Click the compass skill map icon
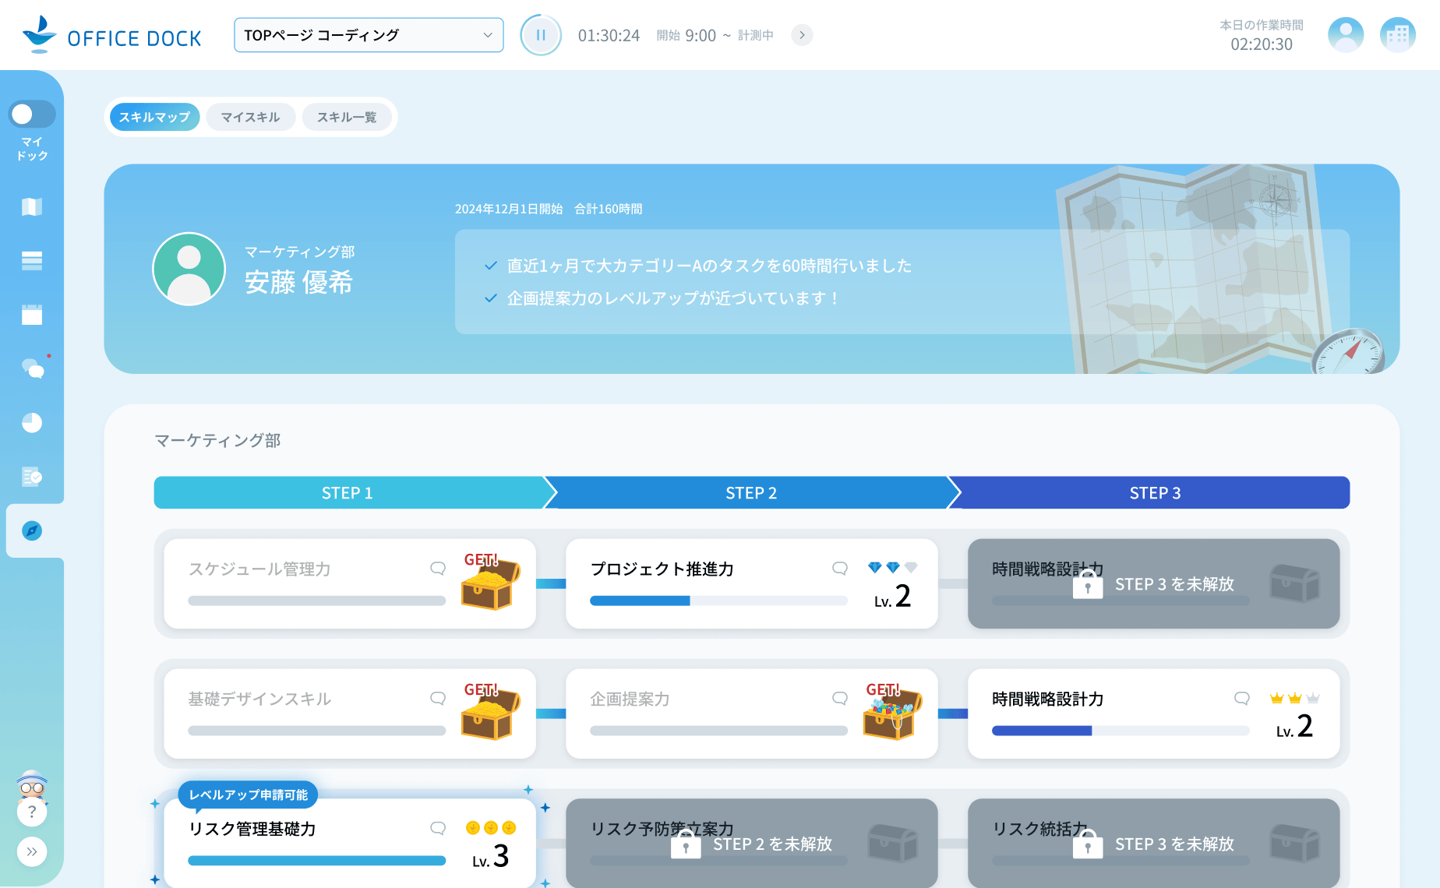 [x=32, y=530]
